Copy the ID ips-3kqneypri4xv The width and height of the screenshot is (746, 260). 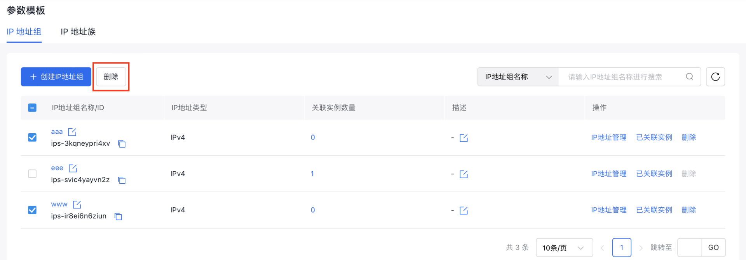click(x=122, y=144)
